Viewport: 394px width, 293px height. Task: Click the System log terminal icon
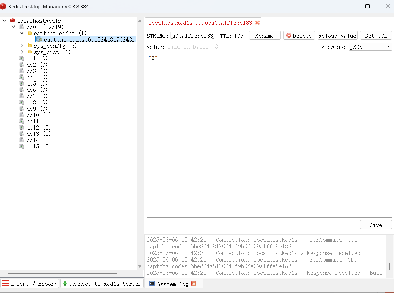click(152, 284)
